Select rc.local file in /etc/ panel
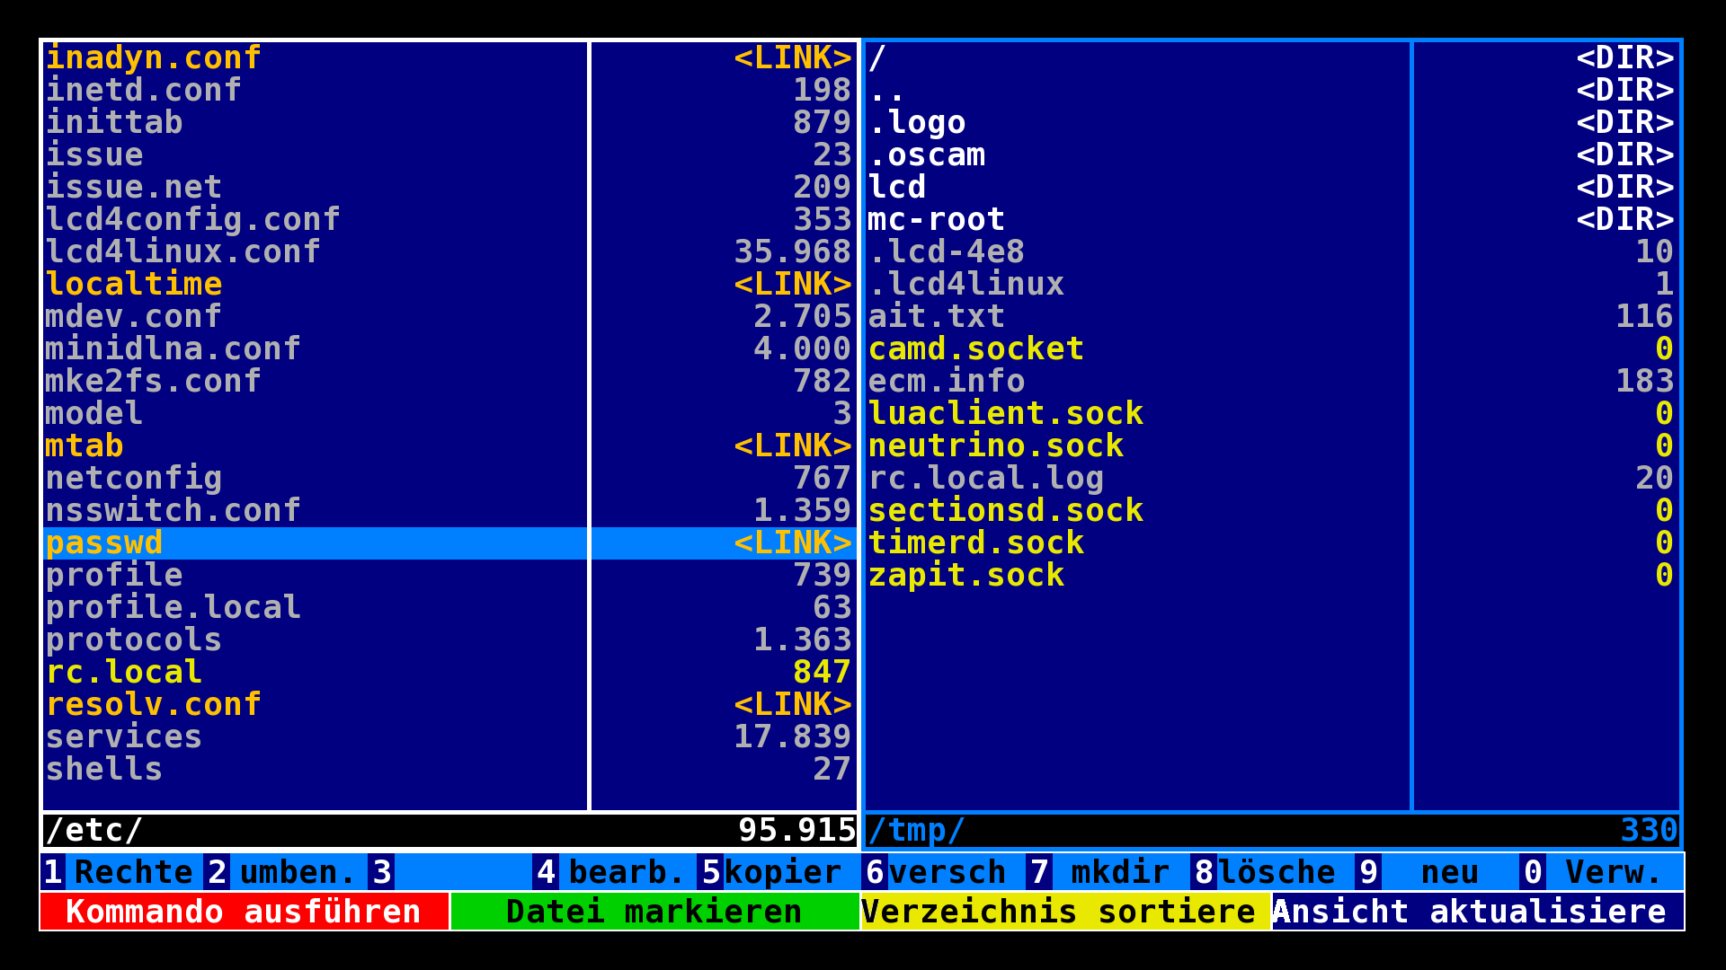1726x970 pixels. coord(124,673)
